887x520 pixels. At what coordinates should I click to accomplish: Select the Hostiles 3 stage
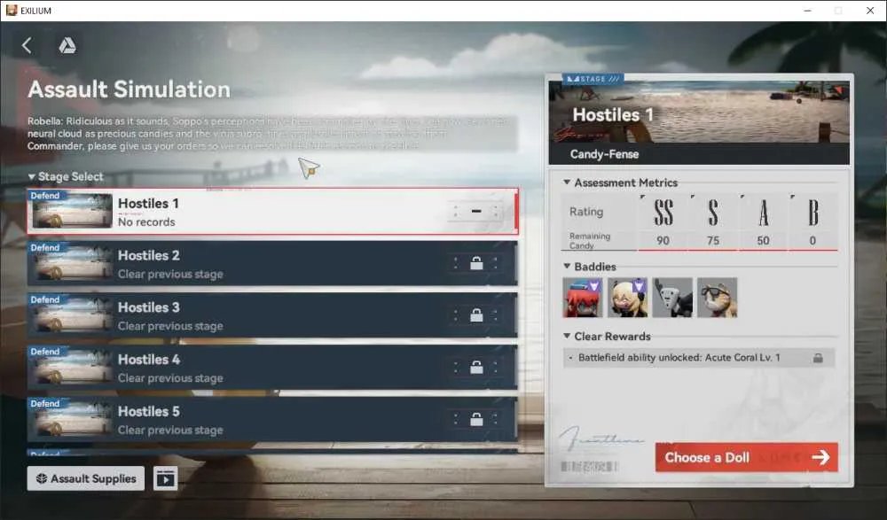click(272, 315)
